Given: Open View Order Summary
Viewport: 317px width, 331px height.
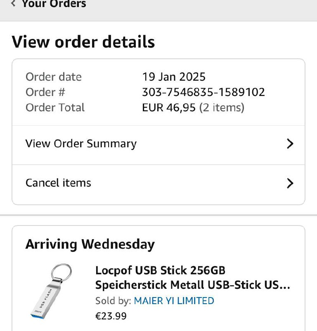Looking at the screenshot, I should pos(81,144).
